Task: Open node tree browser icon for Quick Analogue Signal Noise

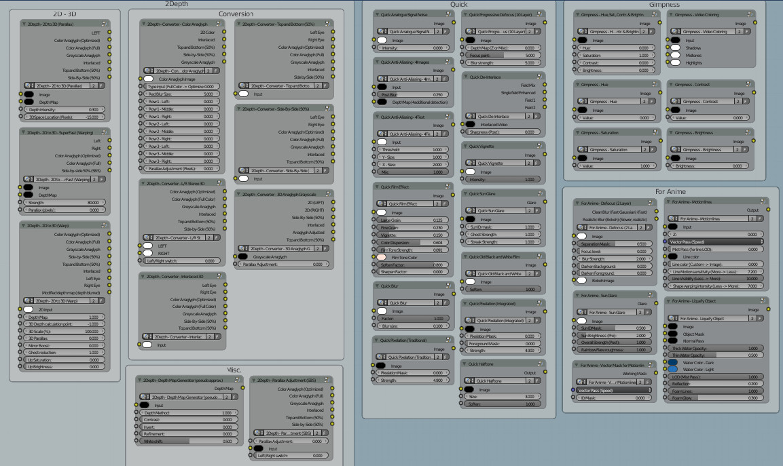Action: (382, 31)
